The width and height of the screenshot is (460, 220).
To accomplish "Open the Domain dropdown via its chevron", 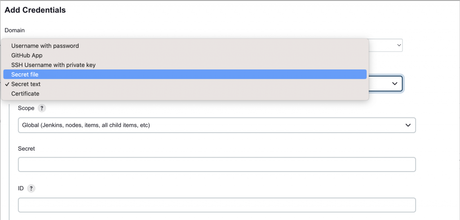I will pos(399,45).
